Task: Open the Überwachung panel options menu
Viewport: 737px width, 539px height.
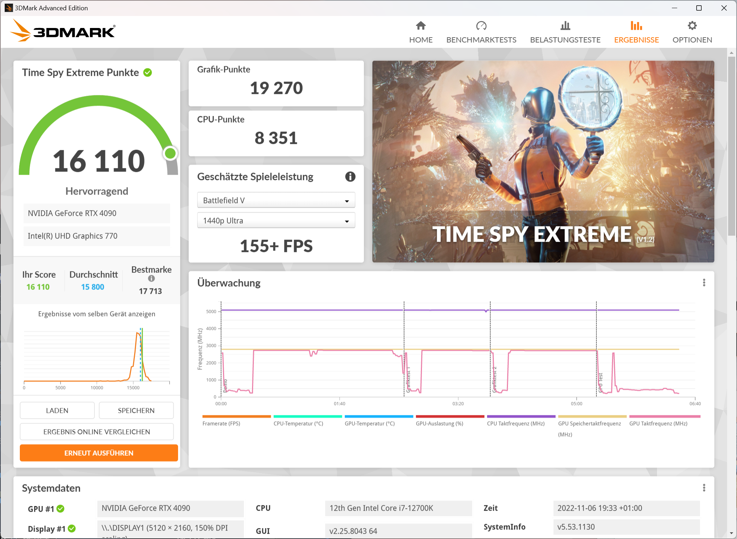Action: [x=704, y=282]
